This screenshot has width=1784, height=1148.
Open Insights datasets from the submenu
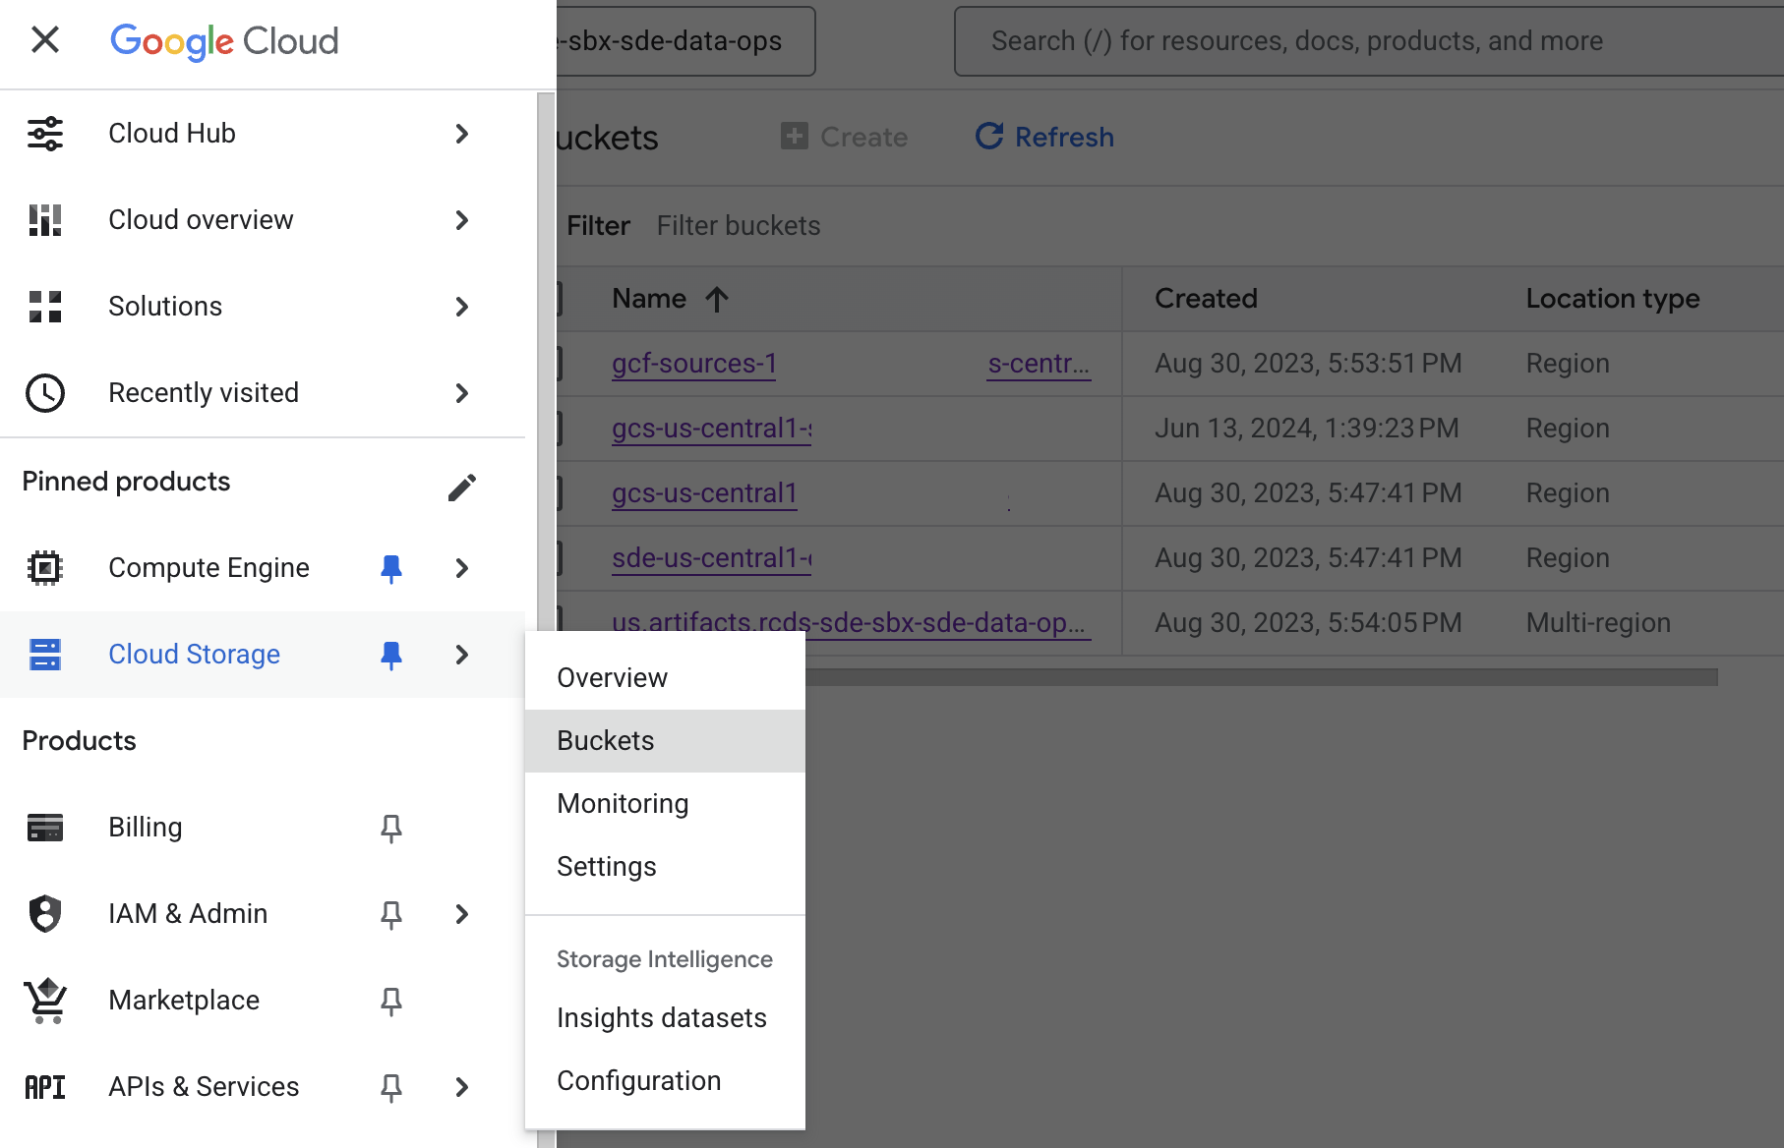pyautogui.click(x=661, y=1018)
